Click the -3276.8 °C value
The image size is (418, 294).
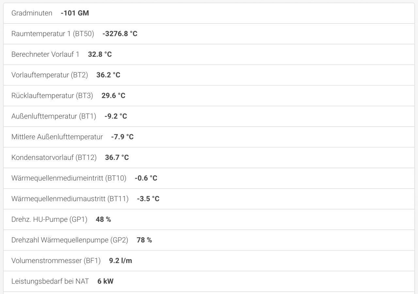pyautogui.click(x=120, y=34)
